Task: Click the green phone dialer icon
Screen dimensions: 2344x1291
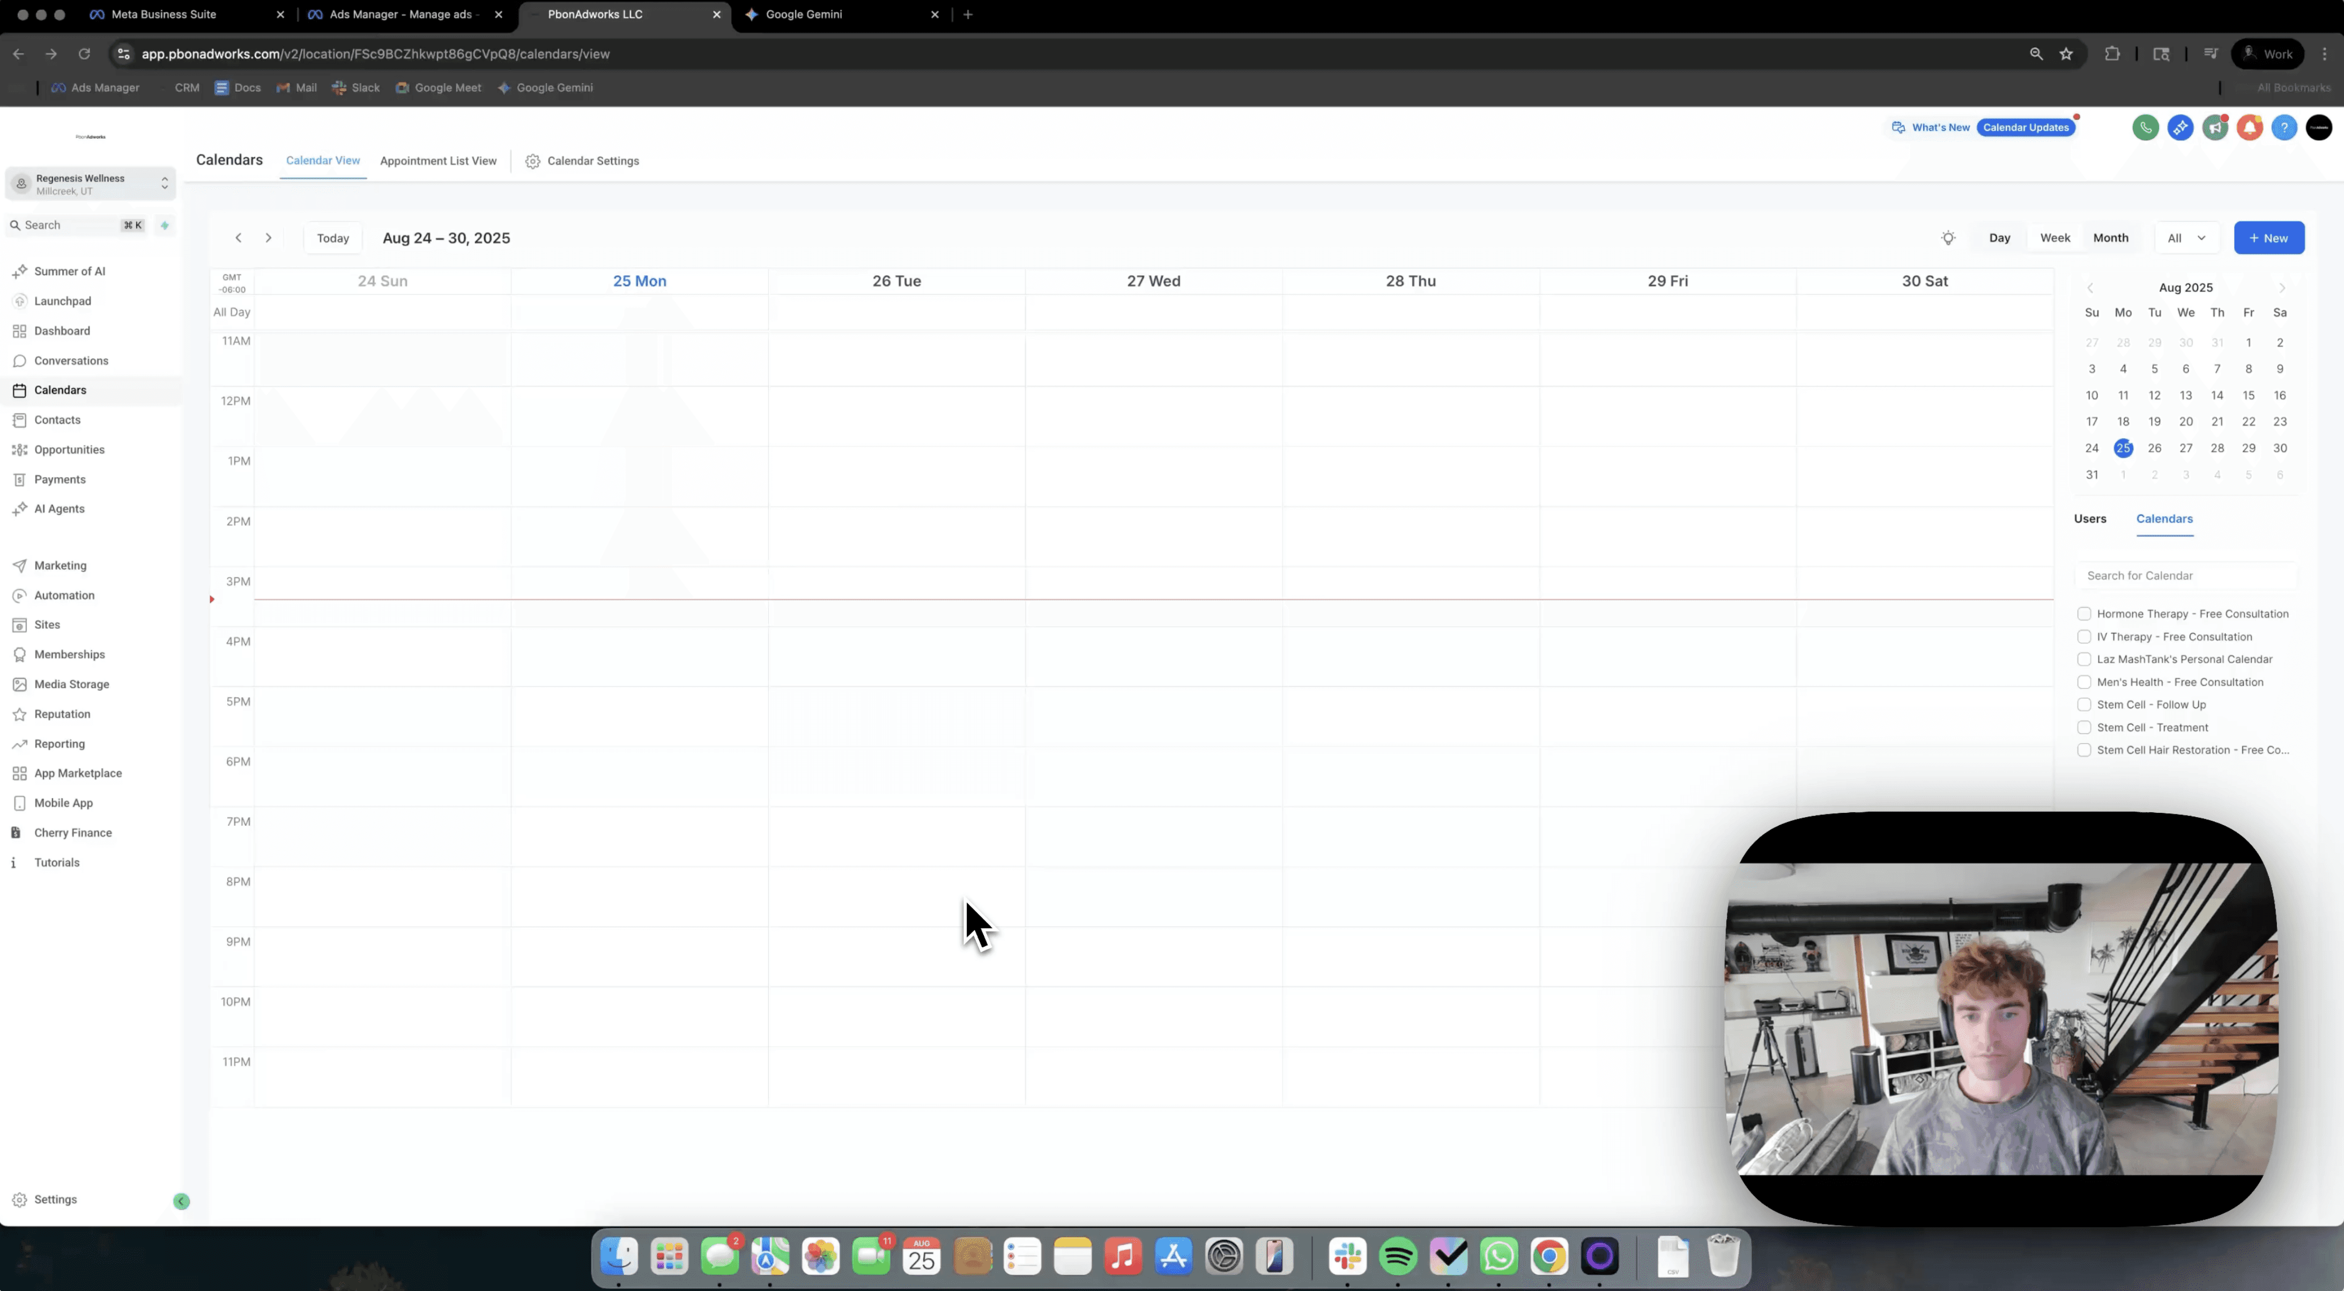Action: 2145,128
